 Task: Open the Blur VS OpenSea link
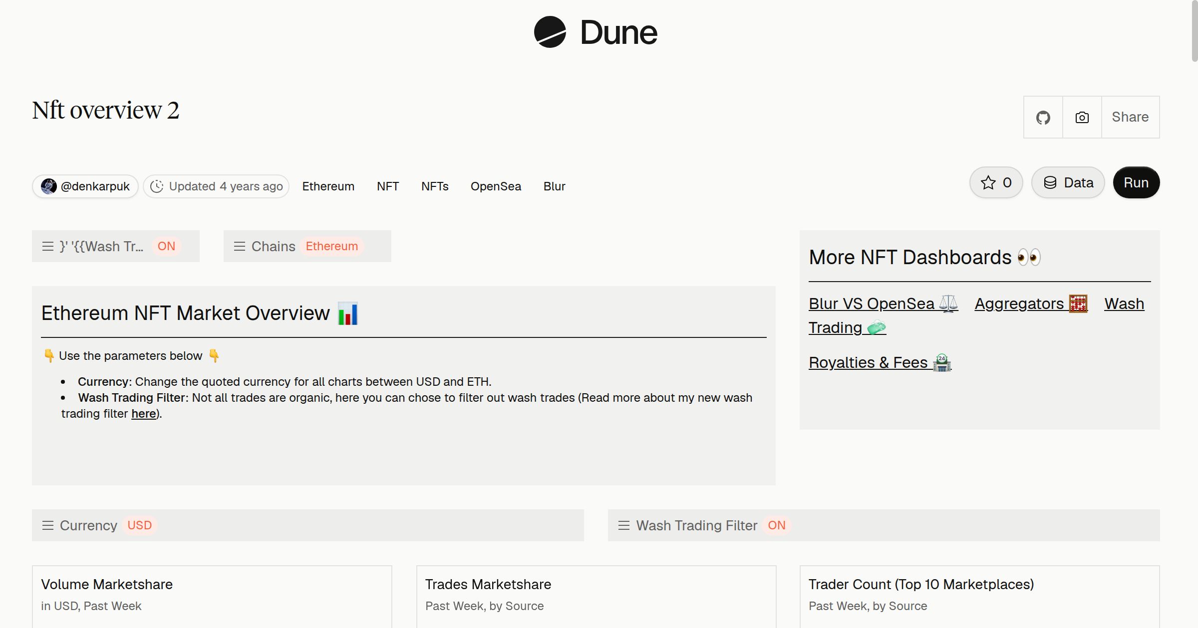(883, 304)
